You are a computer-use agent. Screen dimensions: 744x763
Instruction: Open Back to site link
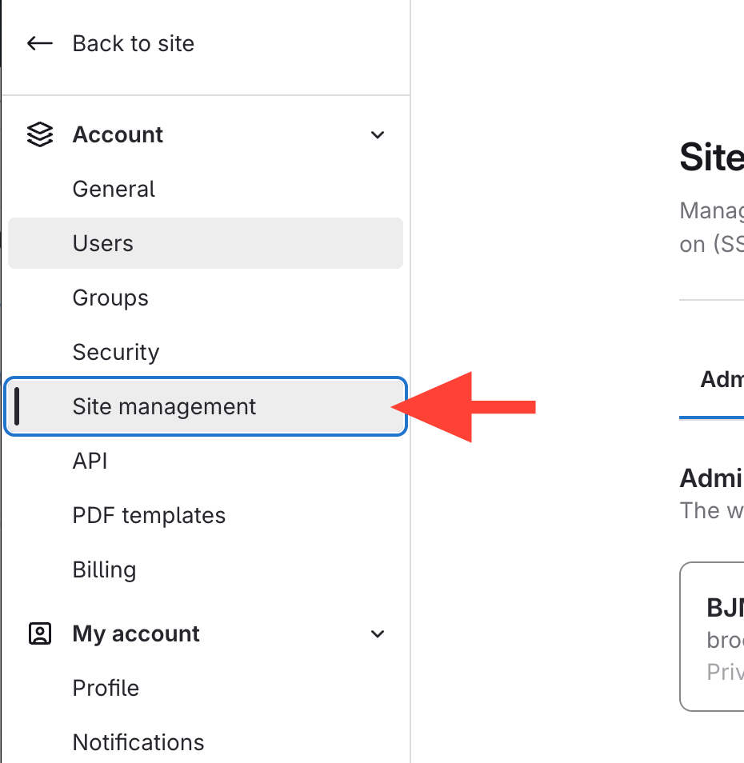(x=134, y=43)
